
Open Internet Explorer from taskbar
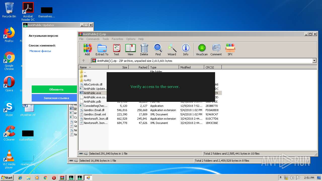(x=20, y=177)
